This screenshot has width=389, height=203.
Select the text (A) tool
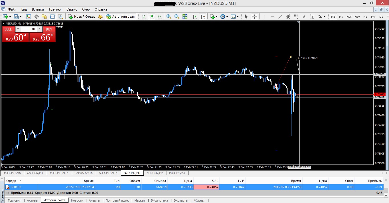coord(304,17)
